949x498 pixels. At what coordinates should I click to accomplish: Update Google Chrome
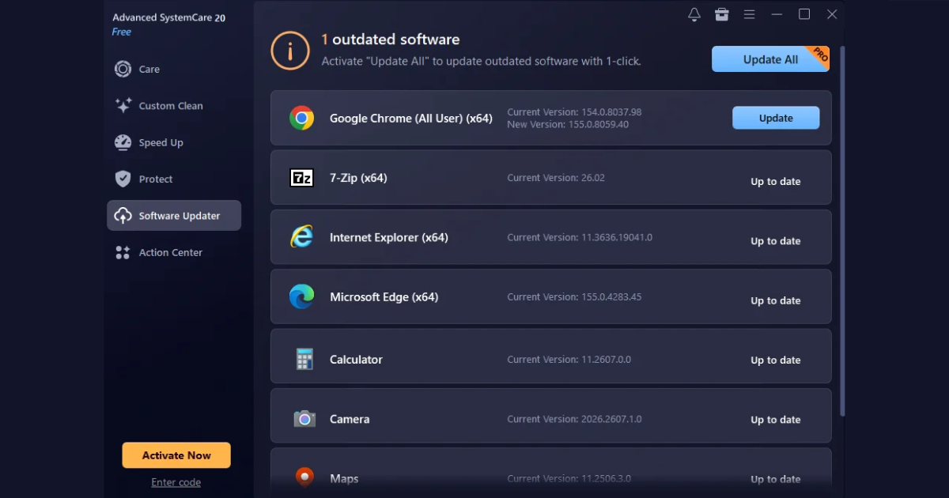[776, 118]
